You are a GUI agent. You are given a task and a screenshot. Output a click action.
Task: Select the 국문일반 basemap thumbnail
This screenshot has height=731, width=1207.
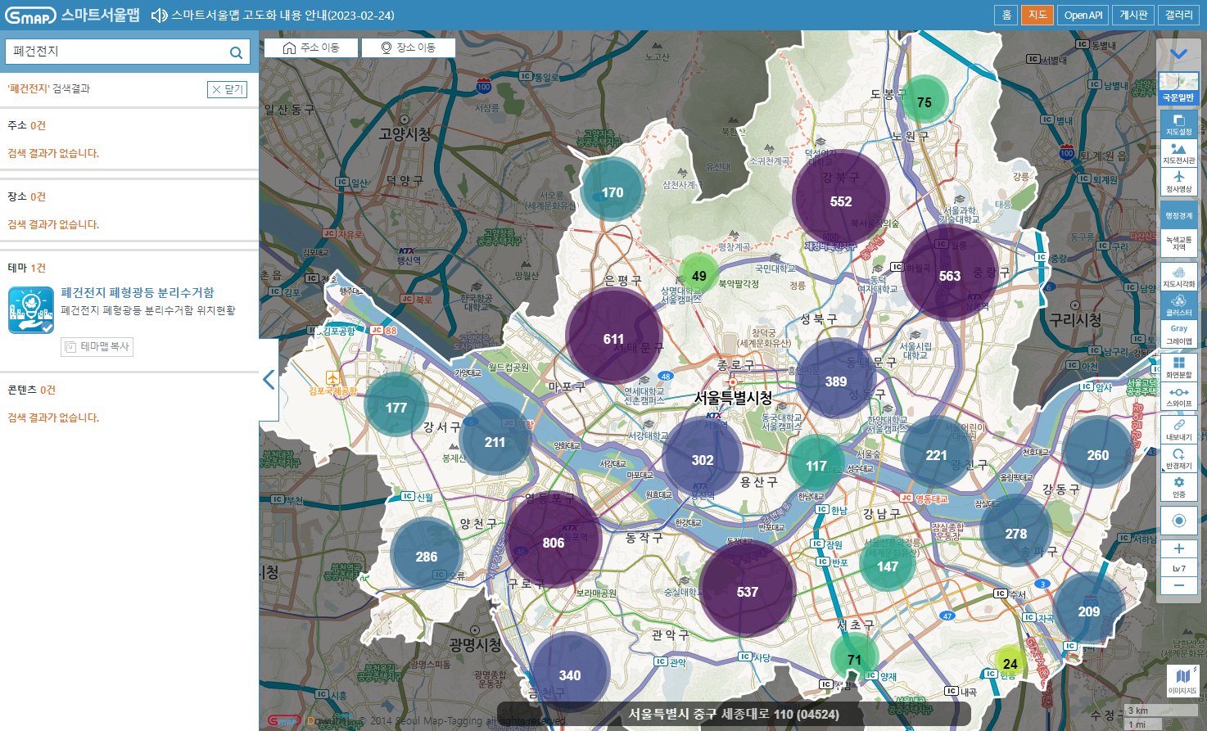click(1178, 88)
